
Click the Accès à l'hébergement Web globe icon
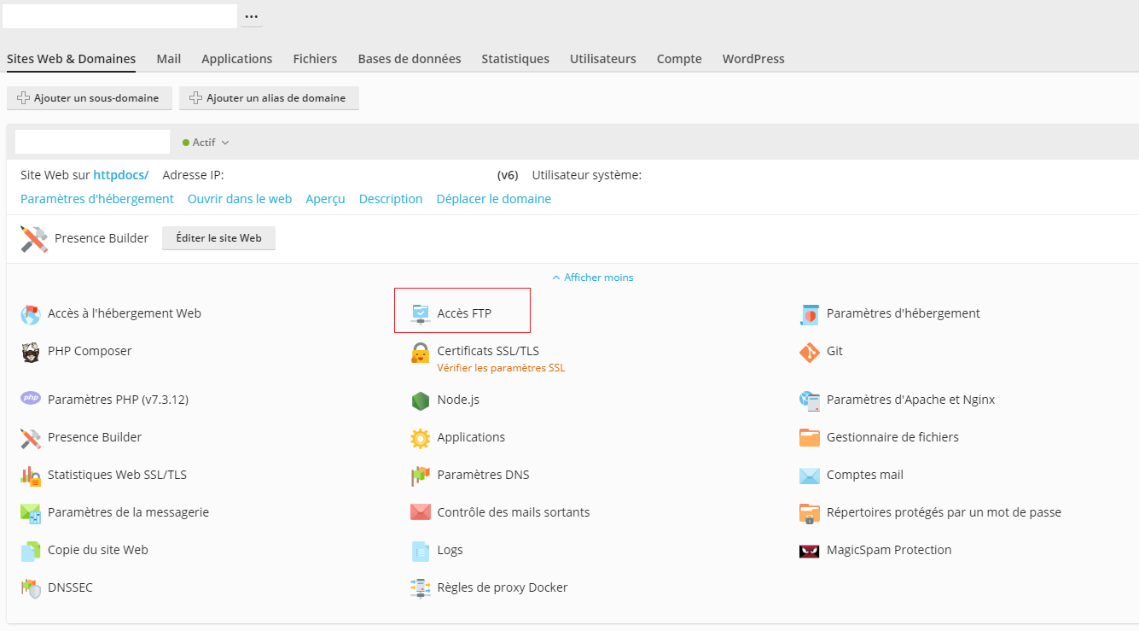coord(31,314)
